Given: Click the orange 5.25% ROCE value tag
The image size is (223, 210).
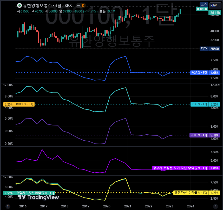Looking at the screenshot, I should (9, 104).
